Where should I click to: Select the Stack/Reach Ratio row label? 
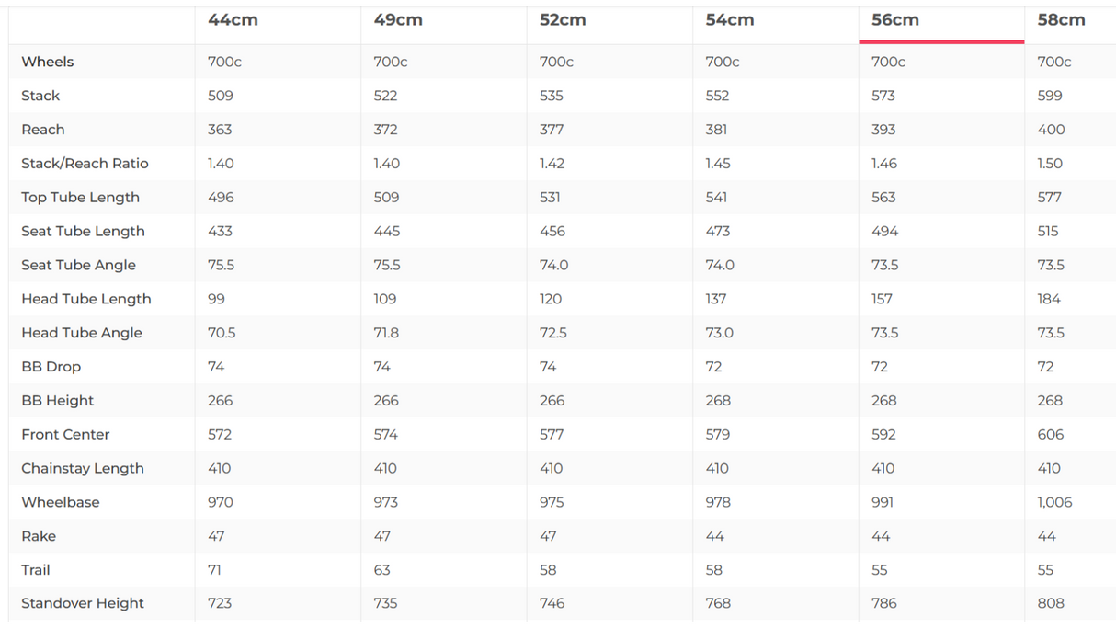85,164
